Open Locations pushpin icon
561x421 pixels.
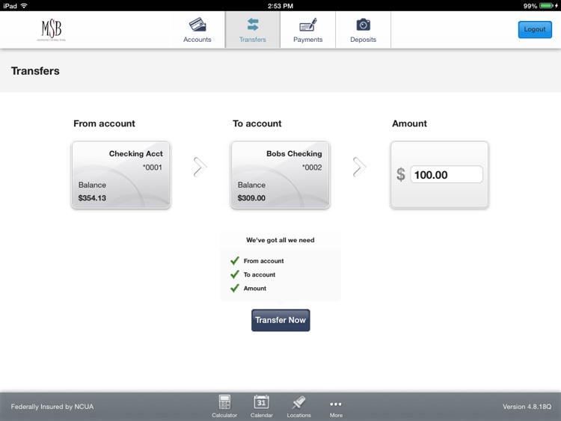coord(298,406)
